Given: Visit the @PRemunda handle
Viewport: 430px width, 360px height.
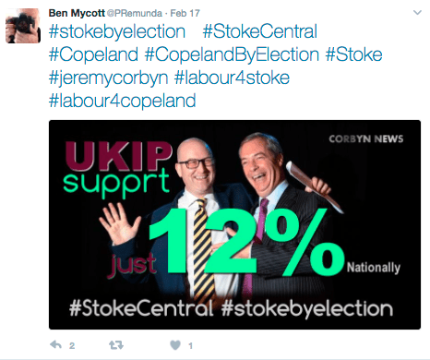Looking at the screenshot, I should tap(134, 13).
